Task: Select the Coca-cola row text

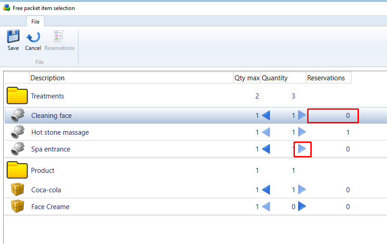Action: pos(46,190)
